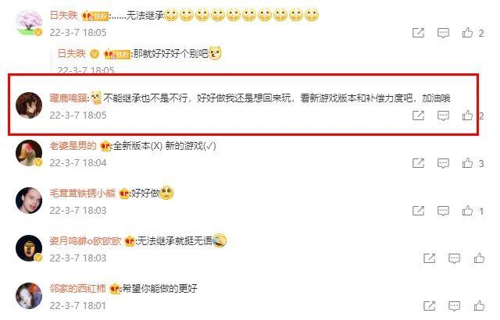Open 老婆是男的 user profile link
This screenshot has width=500, height=320.
[x=73, y=146]
